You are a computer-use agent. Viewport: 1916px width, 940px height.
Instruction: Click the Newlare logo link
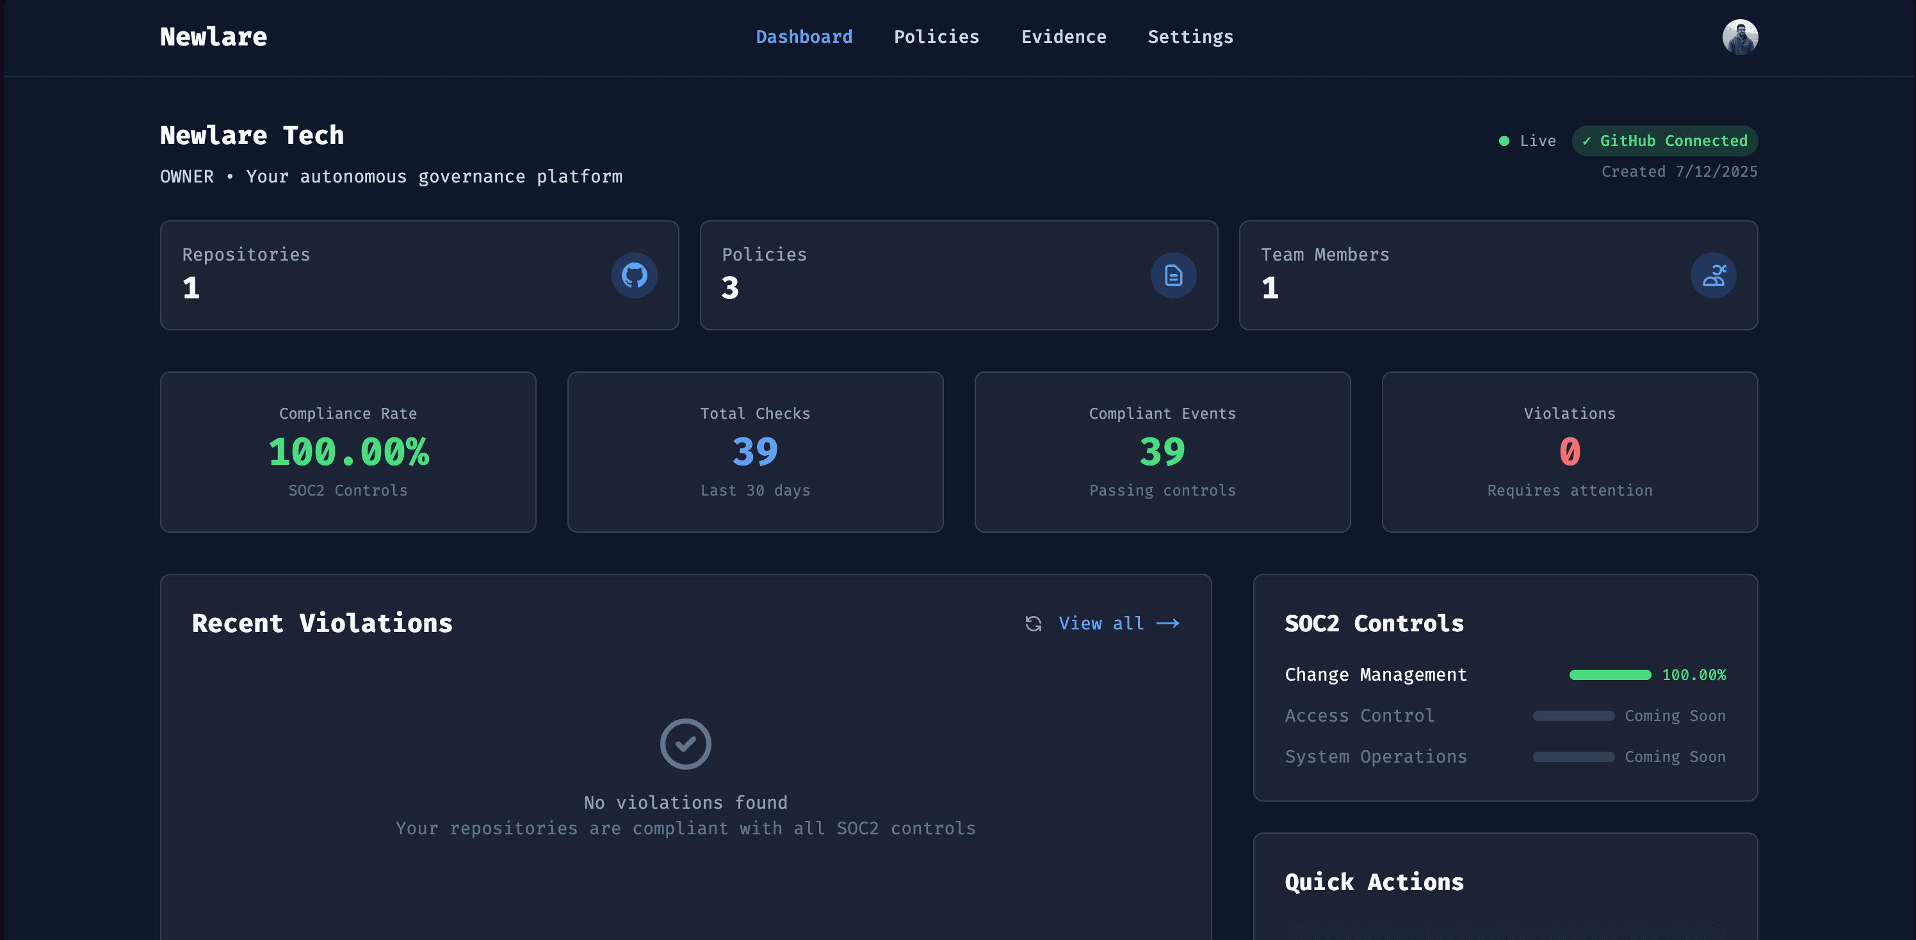coord(213,37)
